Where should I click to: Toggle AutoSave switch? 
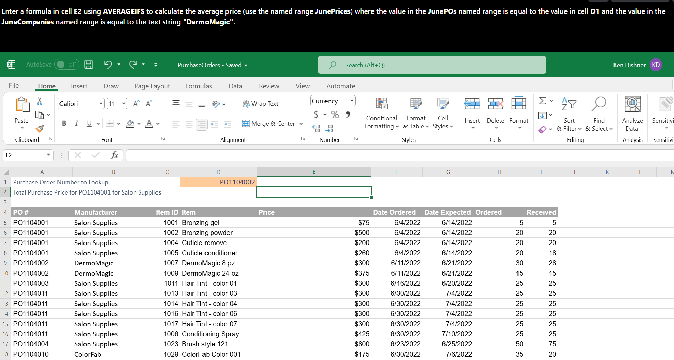pos(67,64)
